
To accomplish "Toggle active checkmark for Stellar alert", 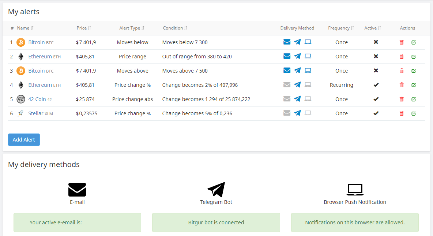I will [376, 113].
